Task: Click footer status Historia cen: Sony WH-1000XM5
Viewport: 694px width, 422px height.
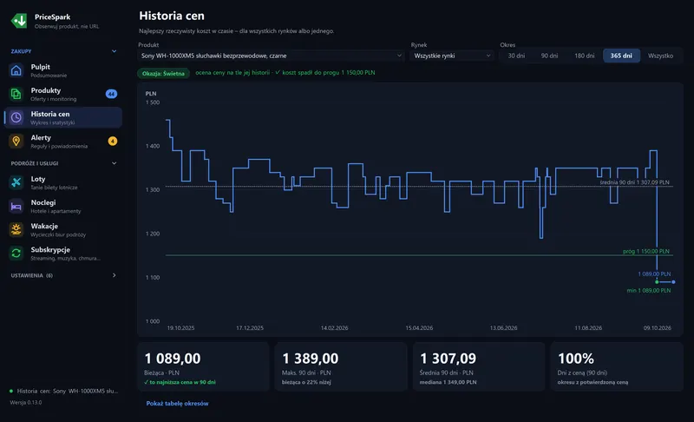Action: click(68, 391)
